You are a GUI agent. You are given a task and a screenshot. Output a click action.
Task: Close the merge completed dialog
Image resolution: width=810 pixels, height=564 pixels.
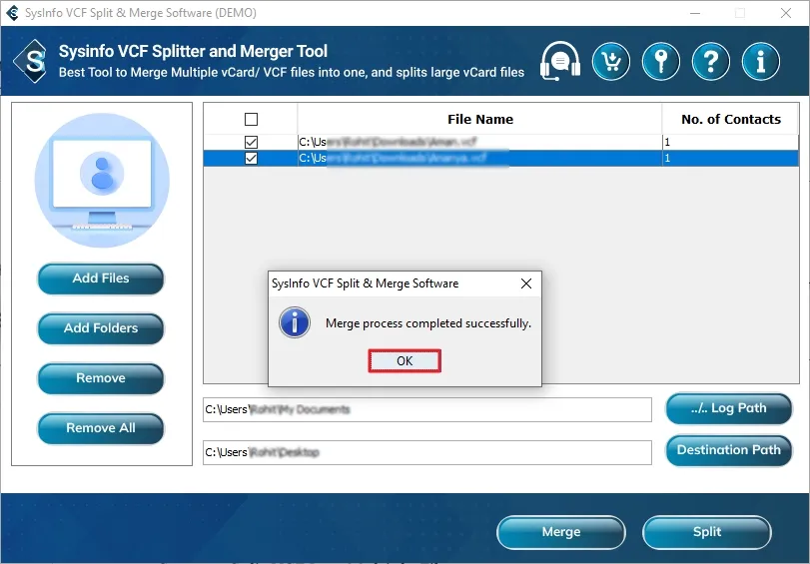pos(526,283)
